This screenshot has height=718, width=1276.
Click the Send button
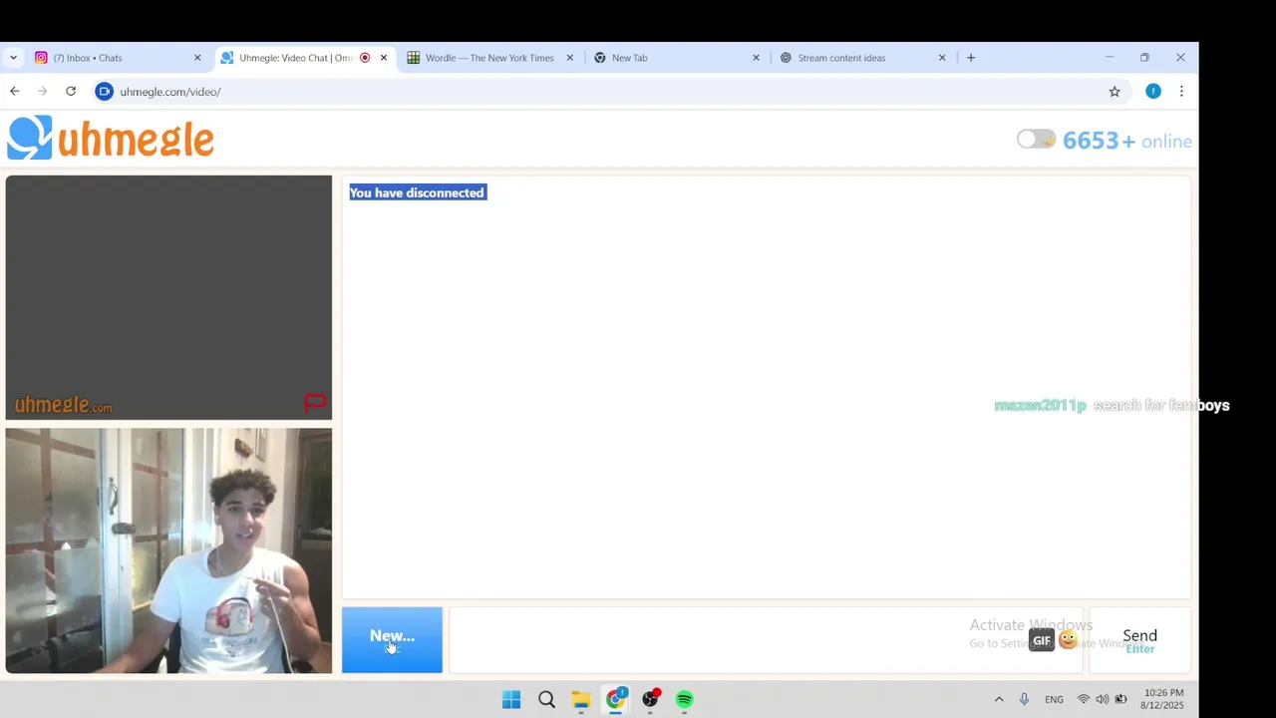(x=1139, y=640)
